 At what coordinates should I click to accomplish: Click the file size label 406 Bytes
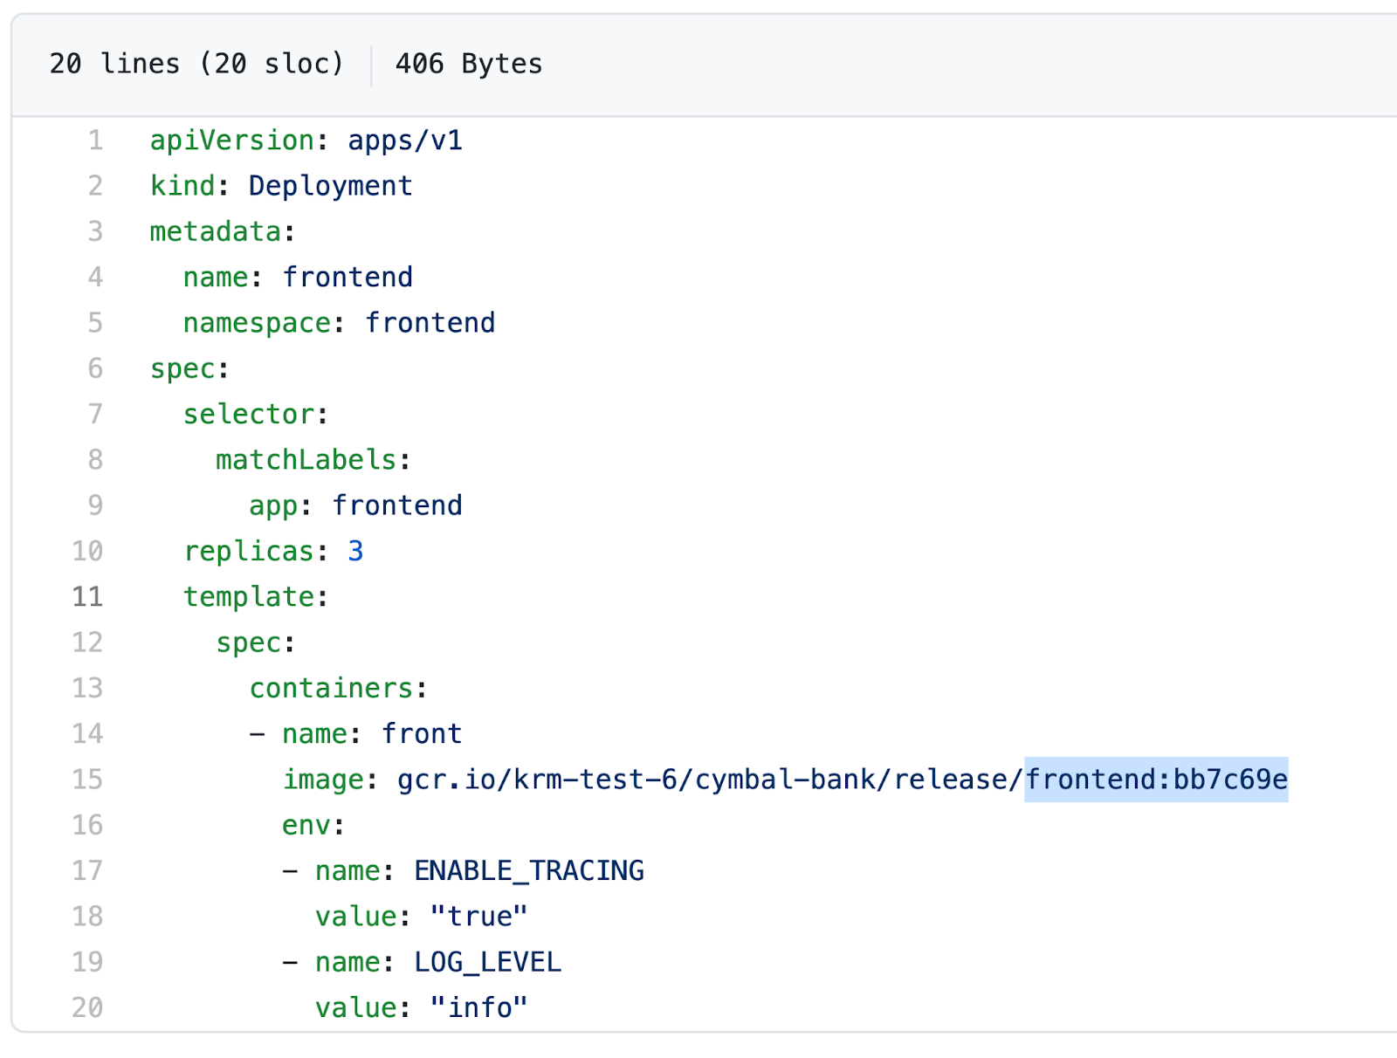469,63
